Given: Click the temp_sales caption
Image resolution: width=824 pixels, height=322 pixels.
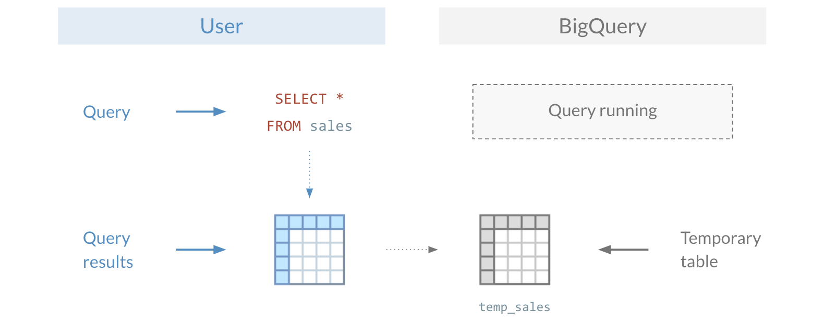Looking at the screenshot, I should point(514,307).
